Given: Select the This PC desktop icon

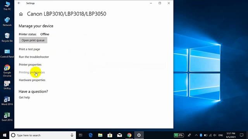Looking at the screenshot, I should point(7,6).
